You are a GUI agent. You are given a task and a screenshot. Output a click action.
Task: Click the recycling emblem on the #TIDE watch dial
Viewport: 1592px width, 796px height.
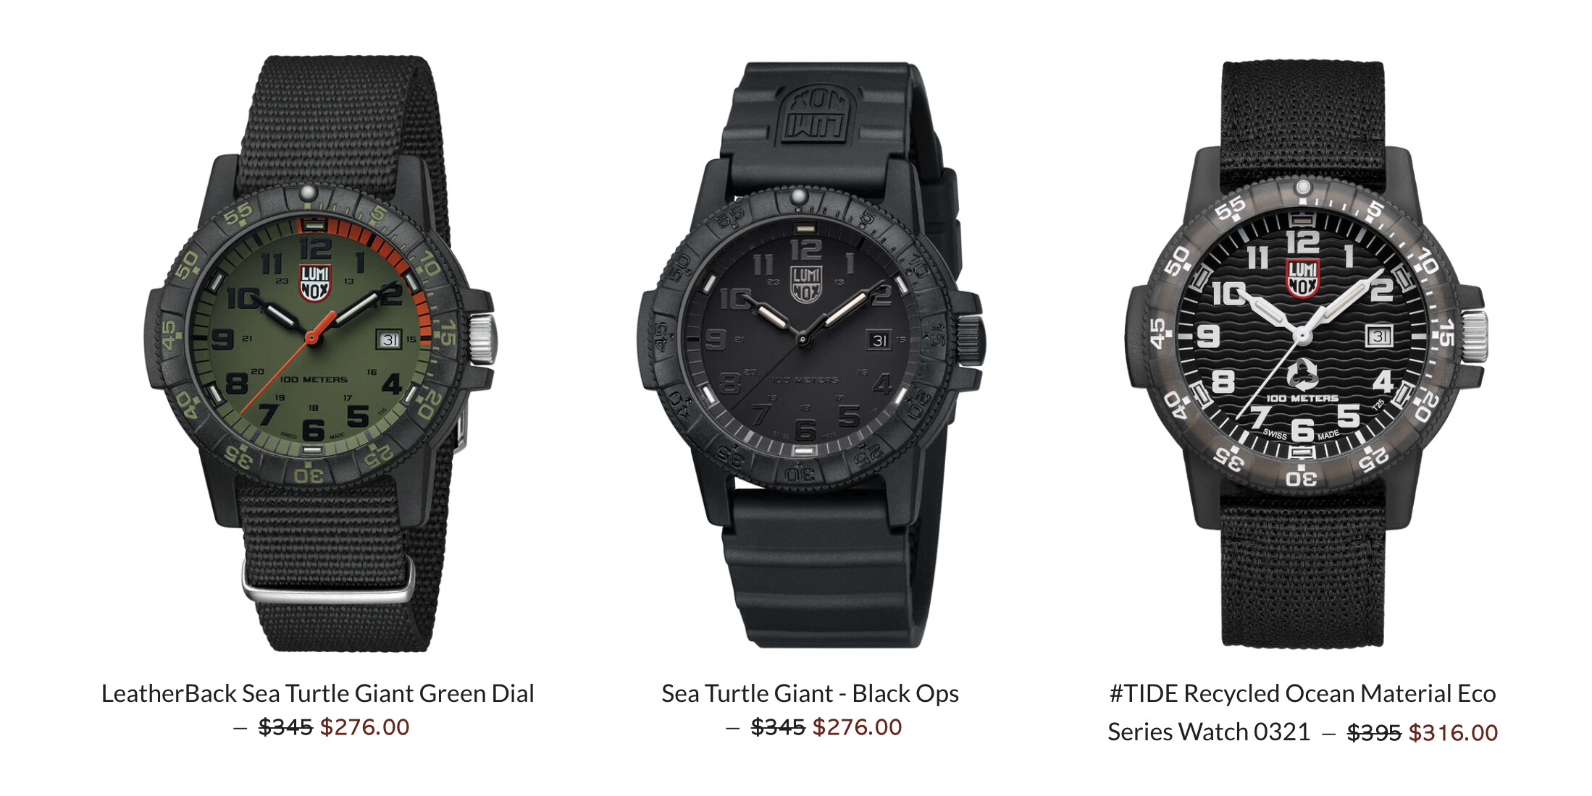pos(1302,374)
